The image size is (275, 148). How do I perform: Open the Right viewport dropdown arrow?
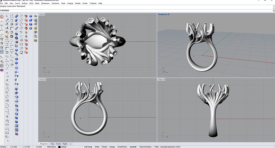164,79
